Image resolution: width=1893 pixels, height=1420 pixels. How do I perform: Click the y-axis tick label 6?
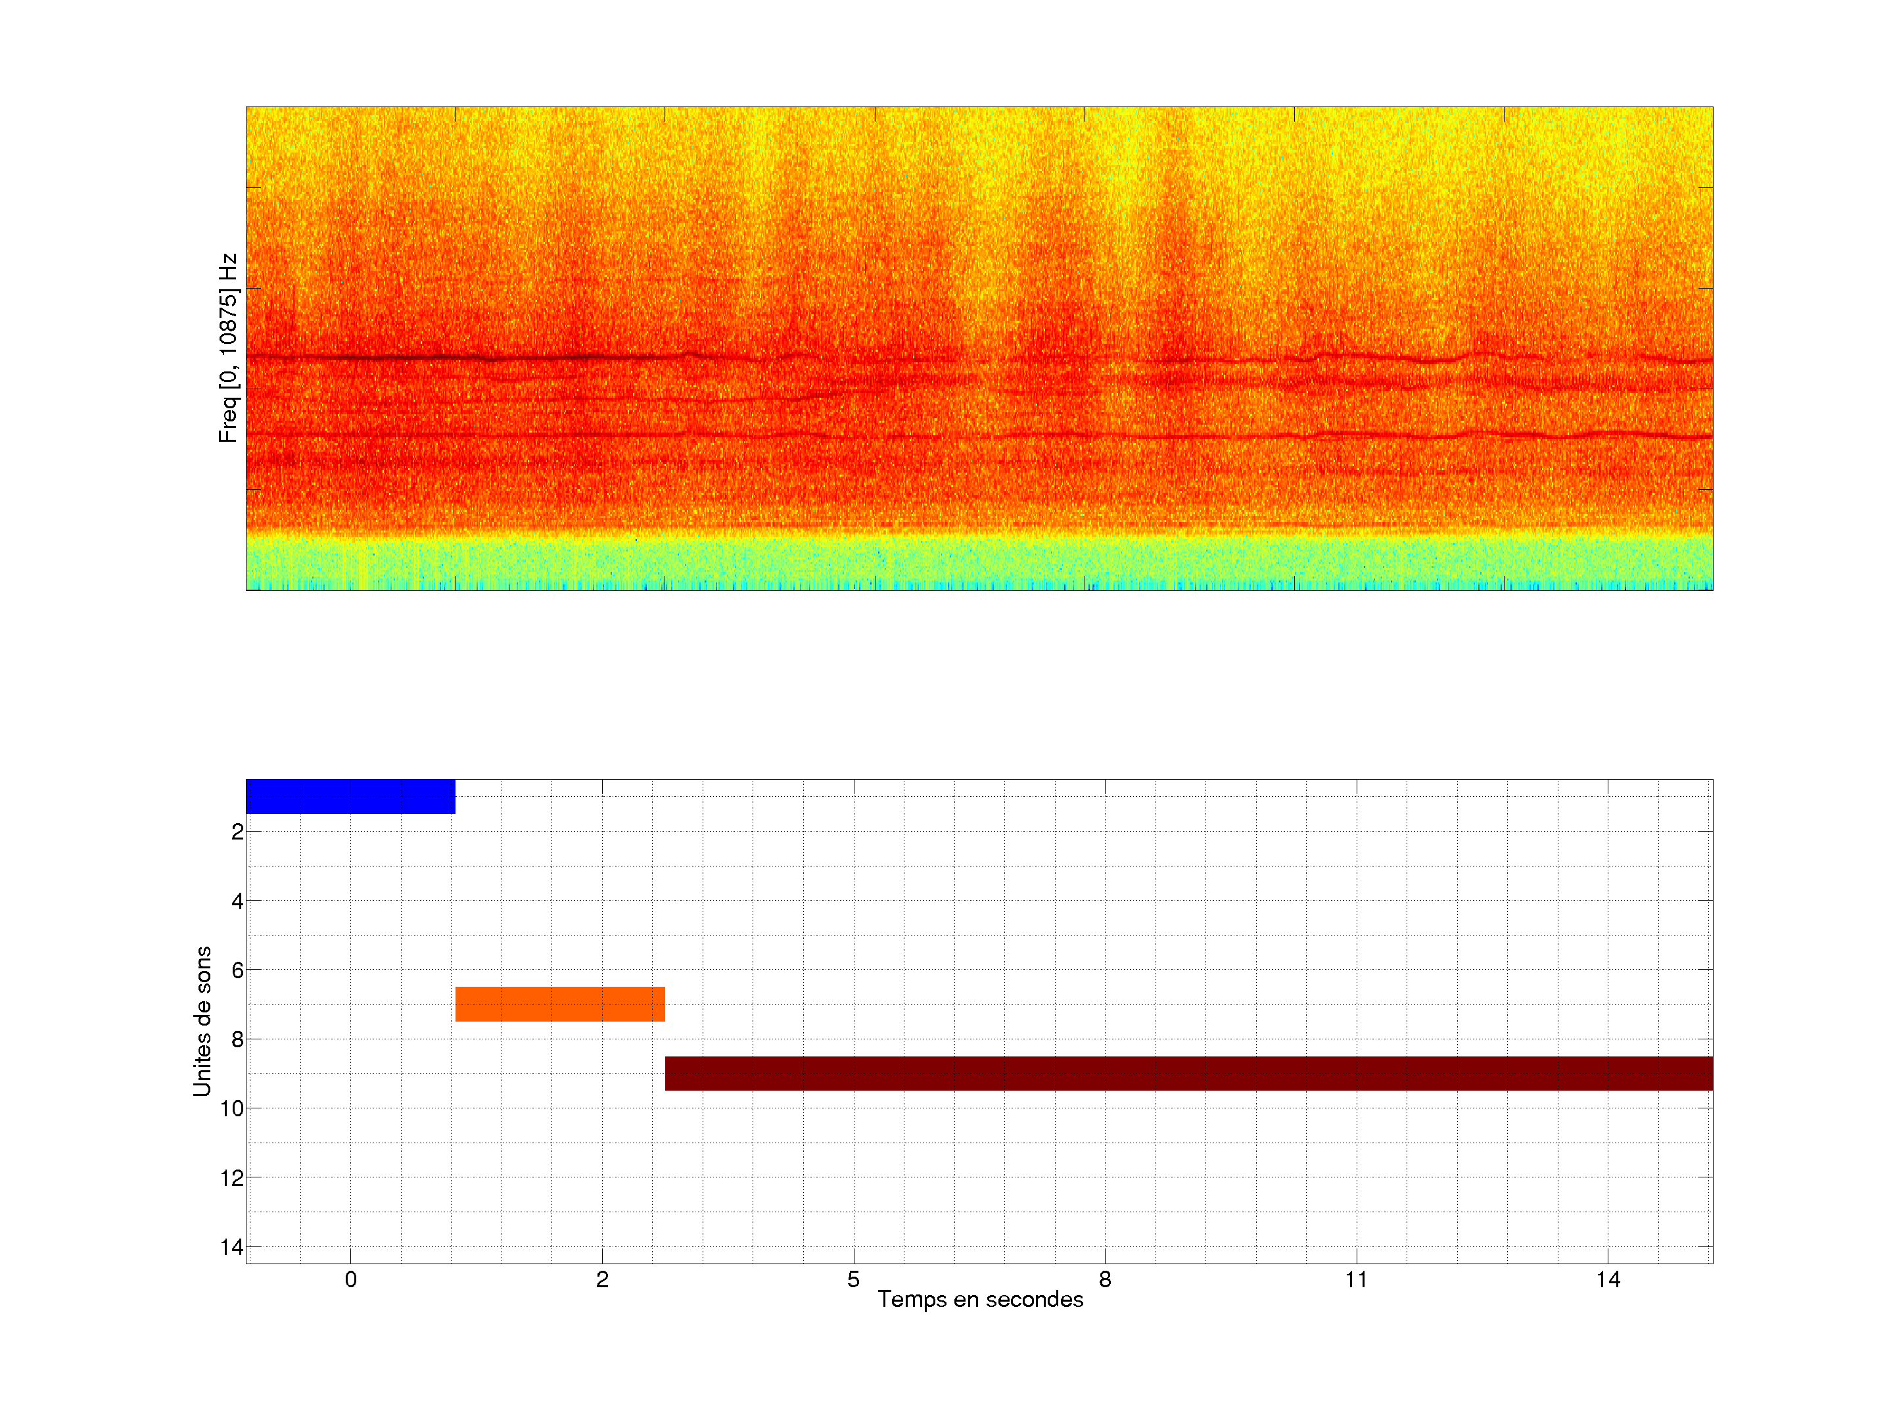237,970
